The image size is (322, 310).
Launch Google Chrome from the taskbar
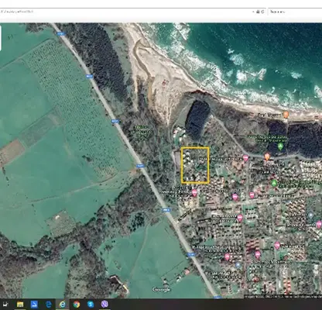77,305
